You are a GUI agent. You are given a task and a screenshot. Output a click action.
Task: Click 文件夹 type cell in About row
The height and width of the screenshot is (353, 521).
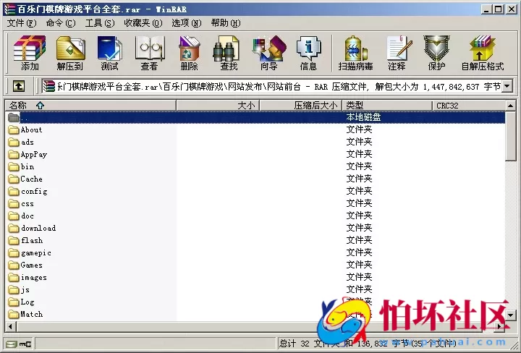pos(359,129)
